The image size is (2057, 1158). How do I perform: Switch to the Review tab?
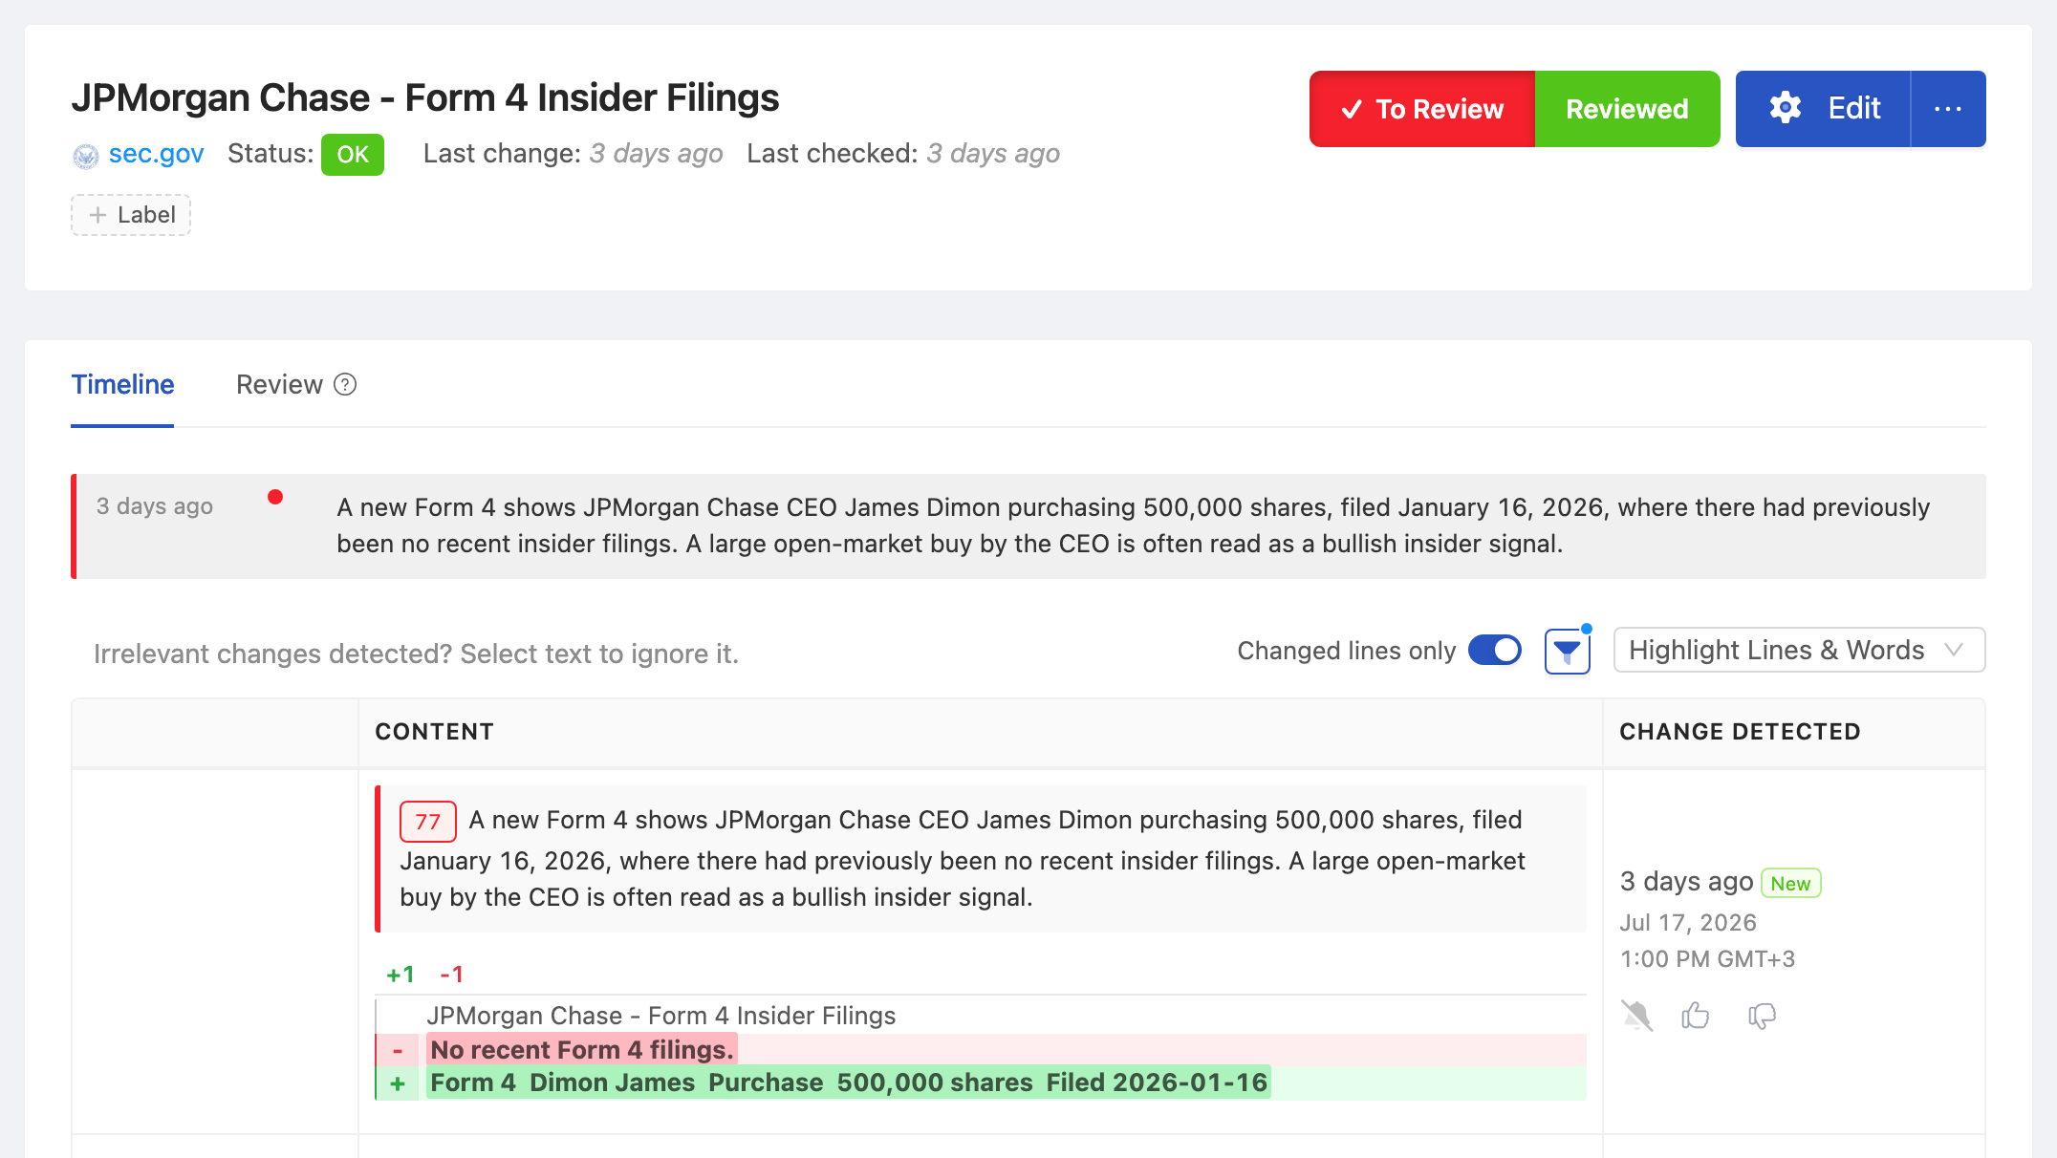[x=279, y=385]
